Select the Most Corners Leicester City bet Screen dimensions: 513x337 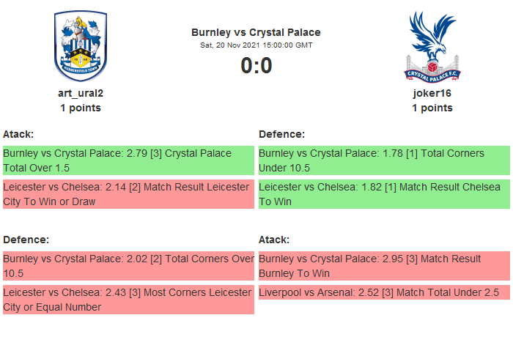[128, 300]
